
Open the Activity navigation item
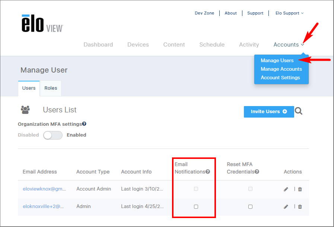pos(249,45)
